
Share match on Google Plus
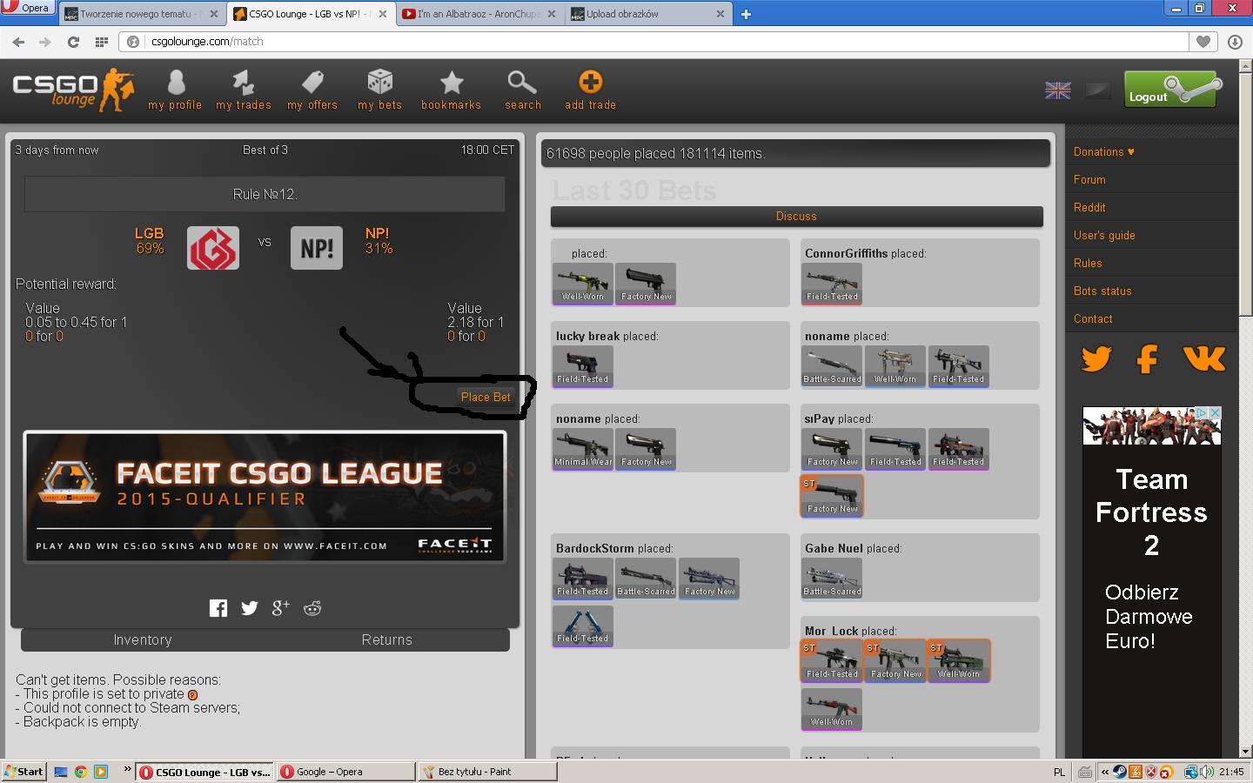tap(280, 608)
